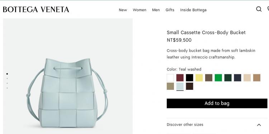
Task: Click the Add to bag button
Action: pos(217,103)
